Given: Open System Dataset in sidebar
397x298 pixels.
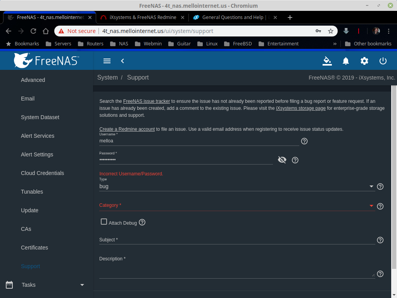Looking at the screenshot, I should [x=40, y=117].
